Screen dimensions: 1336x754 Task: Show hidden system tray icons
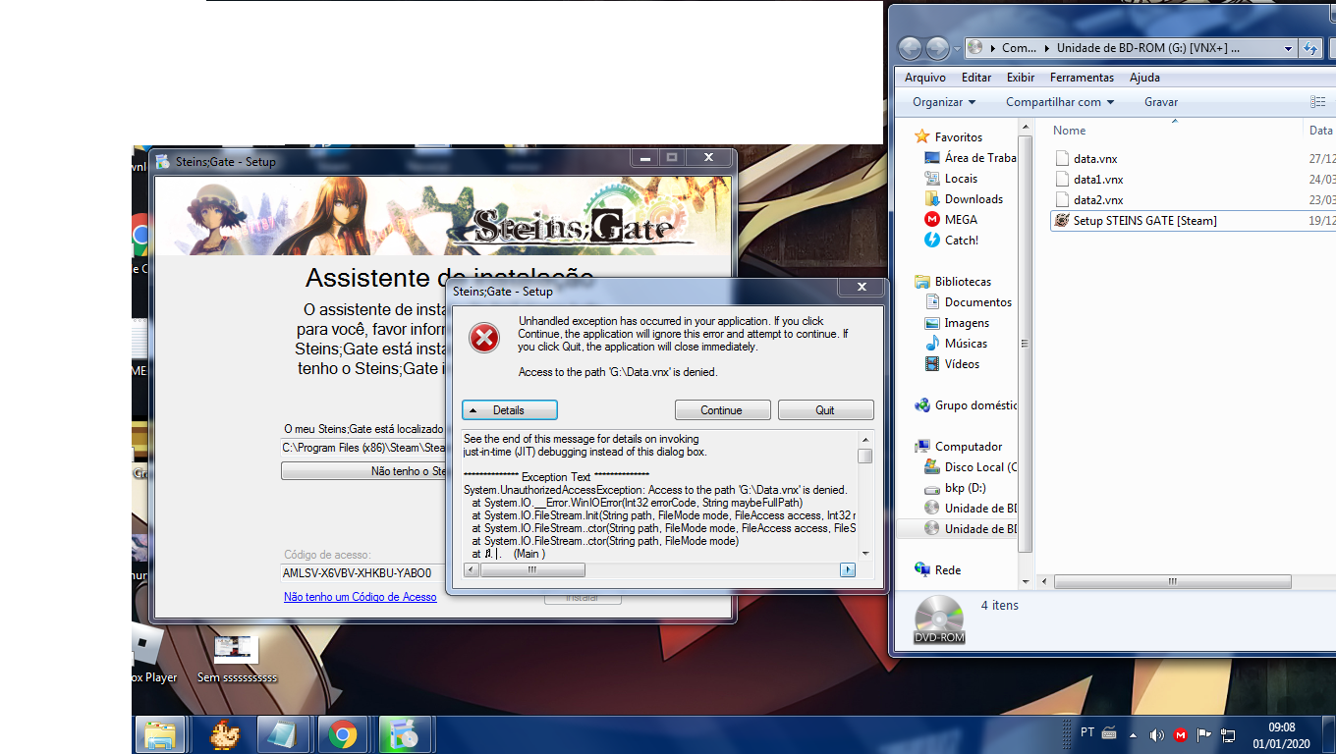1133,734
